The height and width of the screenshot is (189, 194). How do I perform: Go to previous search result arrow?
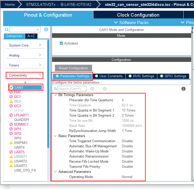92,89
